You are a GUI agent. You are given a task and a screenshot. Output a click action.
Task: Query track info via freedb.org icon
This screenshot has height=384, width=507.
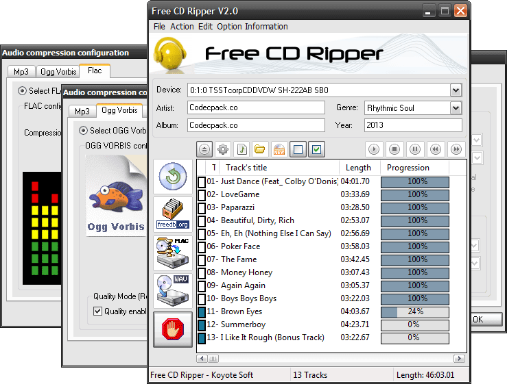(173, 215)
